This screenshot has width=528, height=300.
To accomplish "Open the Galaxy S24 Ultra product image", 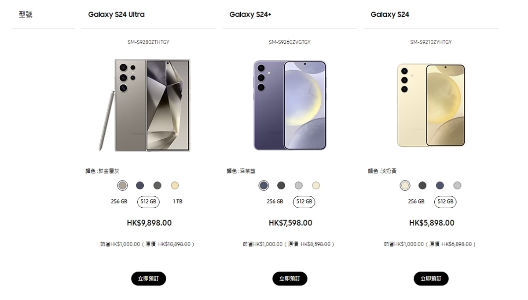I will point(145,105).
